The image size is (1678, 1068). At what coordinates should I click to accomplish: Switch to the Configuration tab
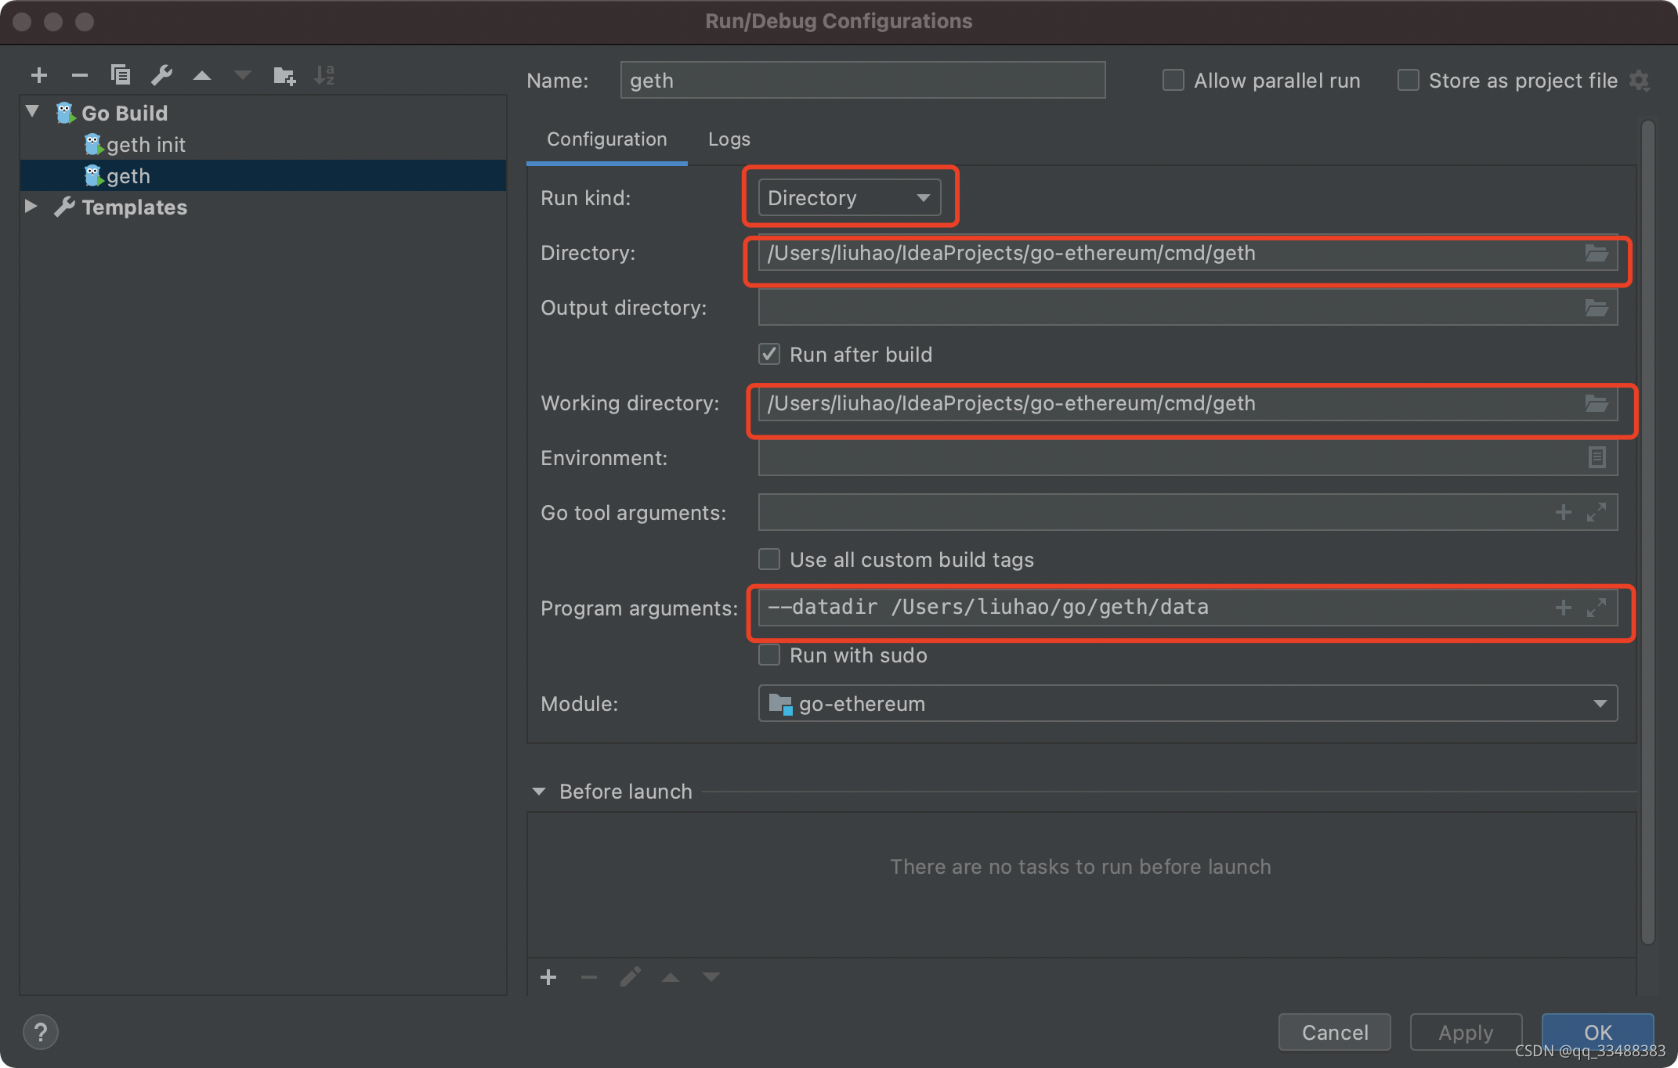coord(607,139)
